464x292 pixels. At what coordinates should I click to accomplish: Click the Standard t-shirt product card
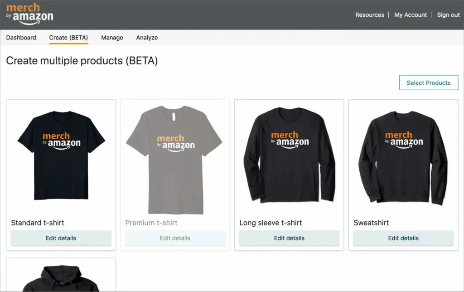pos(60,175)
